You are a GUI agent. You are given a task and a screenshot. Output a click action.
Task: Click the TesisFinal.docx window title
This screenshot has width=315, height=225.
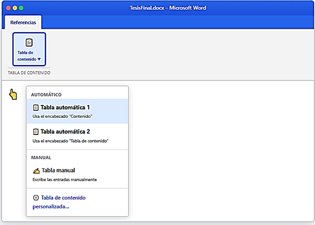[x=168, y=8]
